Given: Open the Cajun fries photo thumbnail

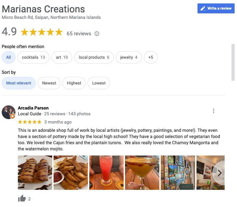Looking at the screenshot, I should [71, 173].
